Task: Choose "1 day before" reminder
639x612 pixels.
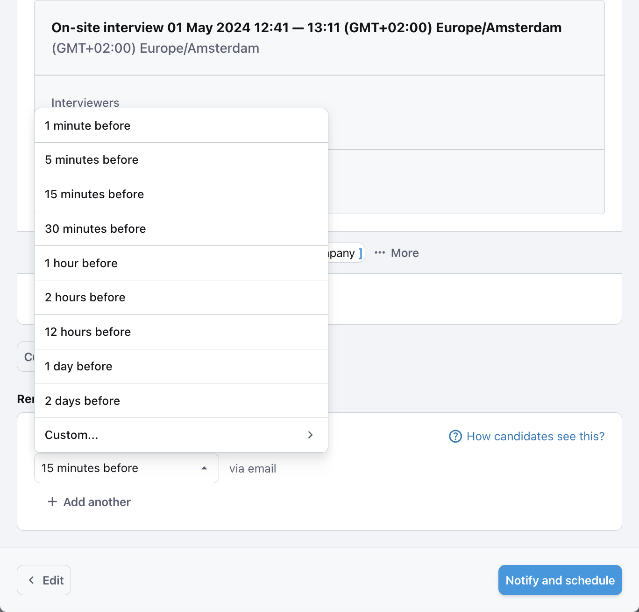Action: (x=181, y=366)
